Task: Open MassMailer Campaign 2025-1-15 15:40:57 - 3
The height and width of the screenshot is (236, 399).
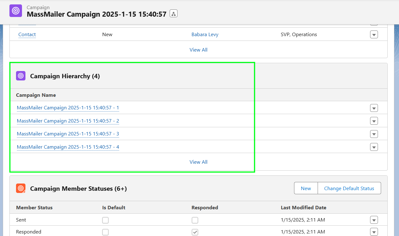Action: tap(68, 134)
